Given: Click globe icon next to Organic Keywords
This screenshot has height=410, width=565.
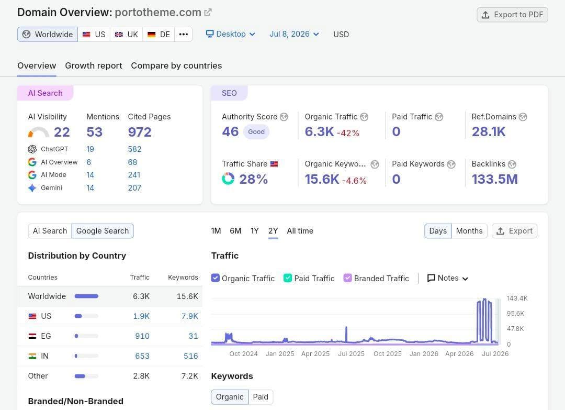Looking at the screenshot, I should tap(375, 164).
